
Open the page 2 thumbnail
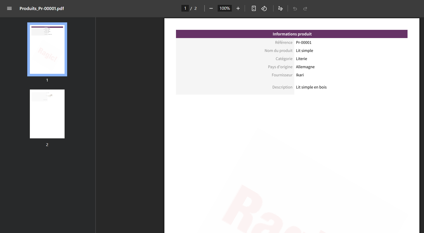pyautogui.click(x=47, y=114)
